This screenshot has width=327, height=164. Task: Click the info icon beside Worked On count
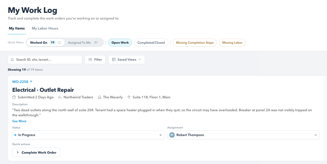pos(59,42)
